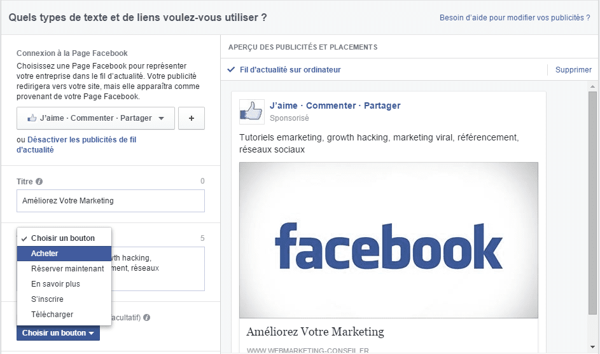Image resolution: width=600 pixels, height=354 pixels.
Task: Open the J'aime · Commenter · Partager page dropdown
Action: [95, 118]
